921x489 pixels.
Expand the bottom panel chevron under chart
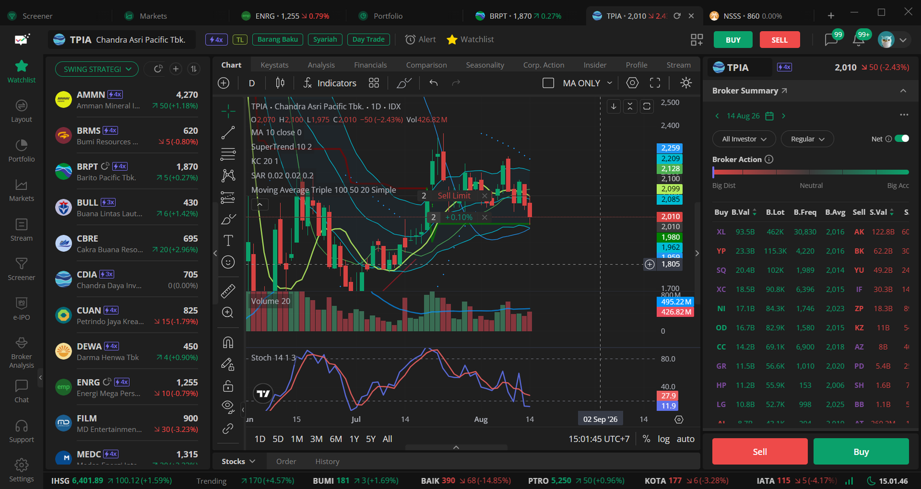tap(456, 448)
